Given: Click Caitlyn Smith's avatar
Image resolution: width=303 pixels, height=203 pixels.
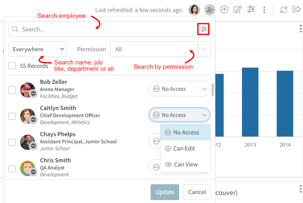Looking at the screenshot, I should (x=28, y=116).
